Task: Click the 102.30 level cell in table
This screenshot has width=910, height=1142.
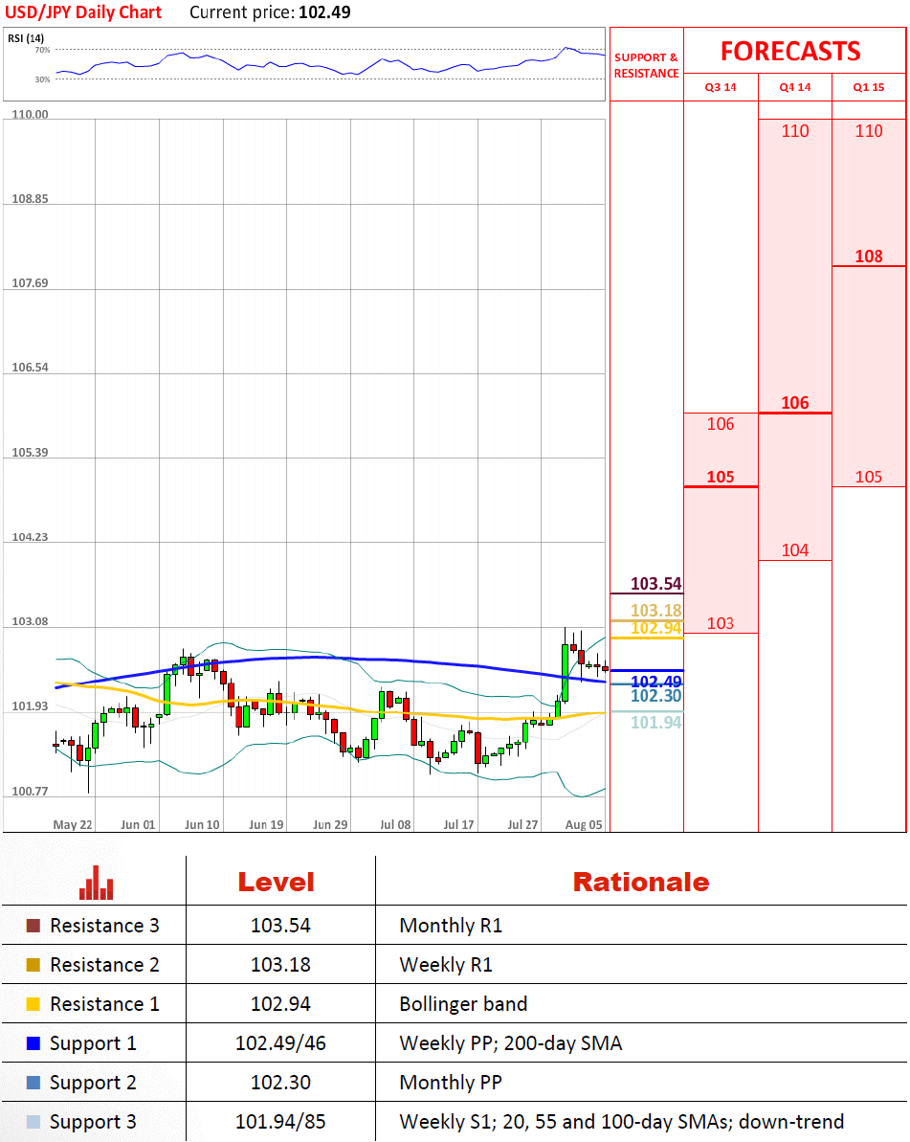Action: pos(280,1083)
